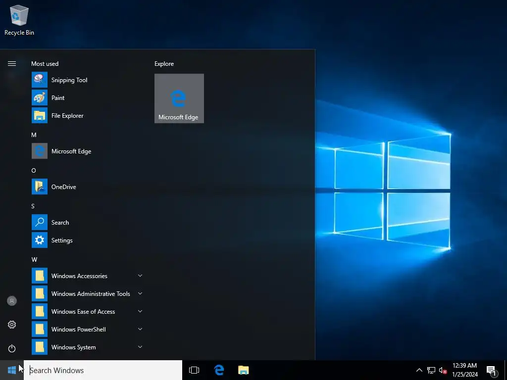Expand the Windows Accessories folder

[87, 276]
